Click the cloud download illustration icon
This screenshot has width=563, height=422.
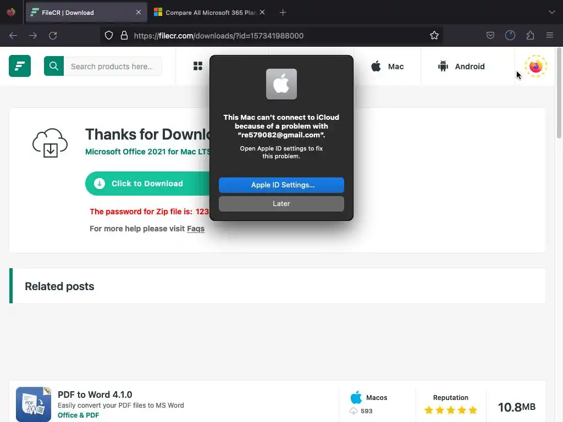(x=50, y=143)
